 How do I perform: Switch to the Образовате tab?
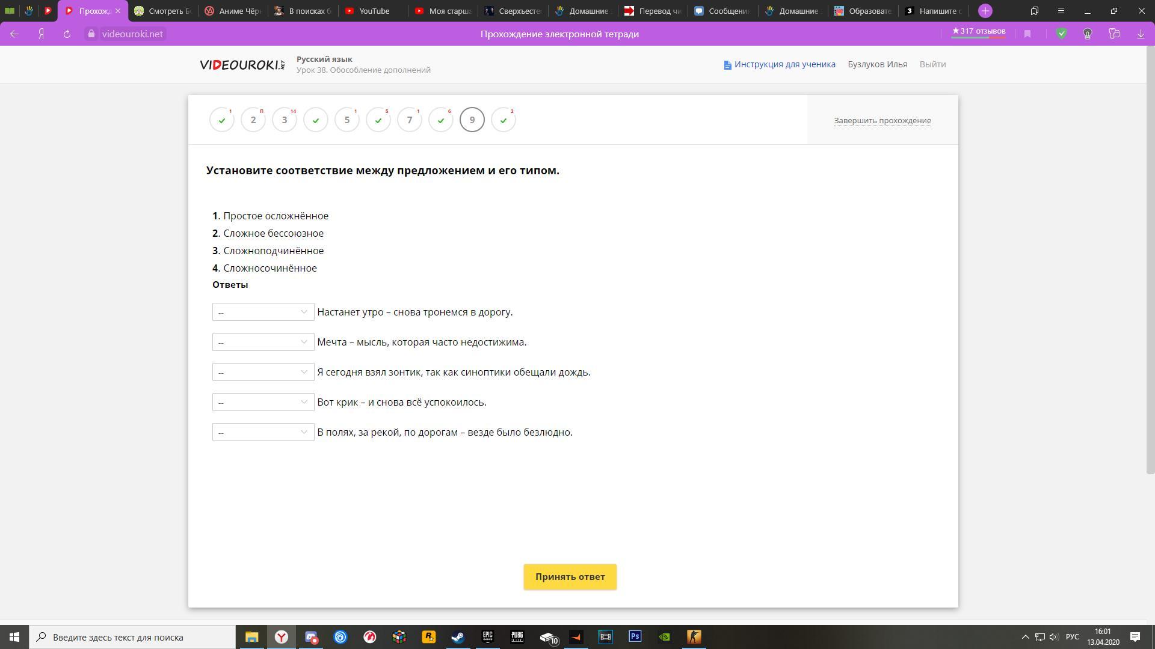pos(863,11)
